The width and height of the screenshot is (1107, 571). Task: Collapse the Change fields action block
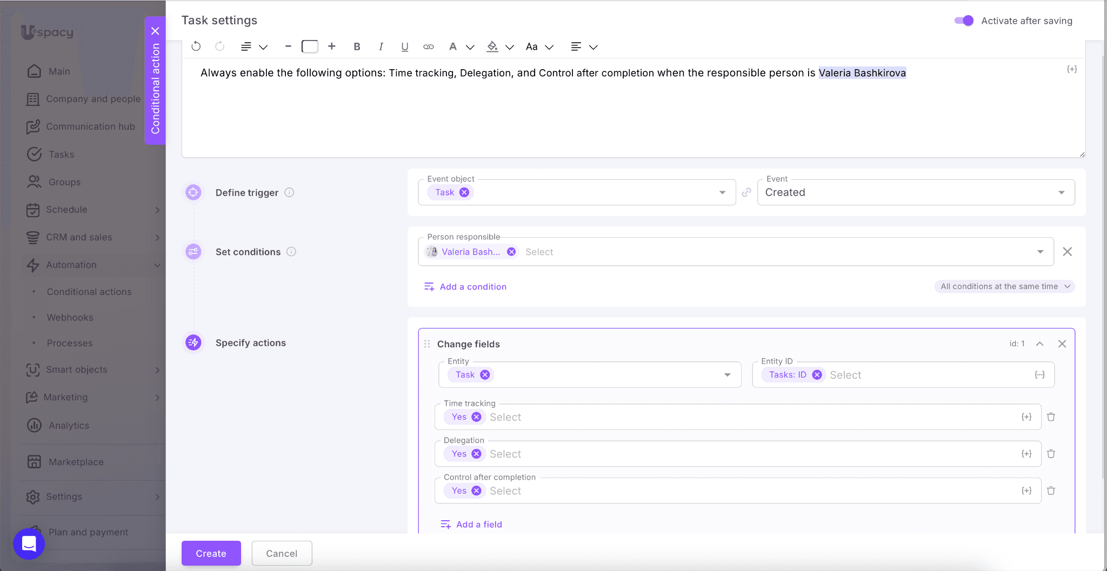[1039, 344]
